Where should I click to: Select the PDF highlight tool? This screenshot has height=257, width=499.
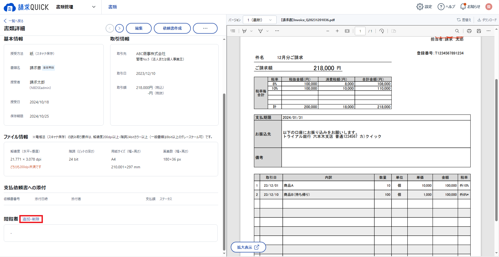click(x=244, y=31)
